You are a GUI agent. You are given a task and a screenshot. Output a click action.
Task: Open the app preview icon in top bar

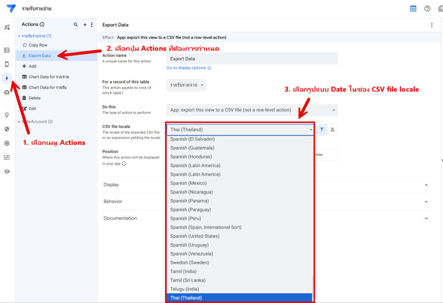click(413, 9)
